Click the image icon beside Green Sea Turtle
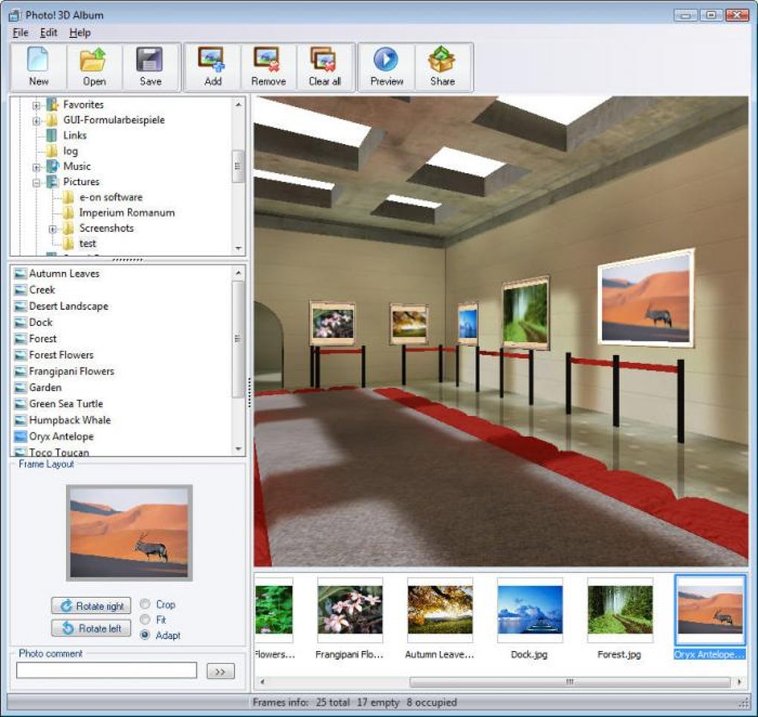The width and height of the screenshot is (758, 717). coord(20,404)
